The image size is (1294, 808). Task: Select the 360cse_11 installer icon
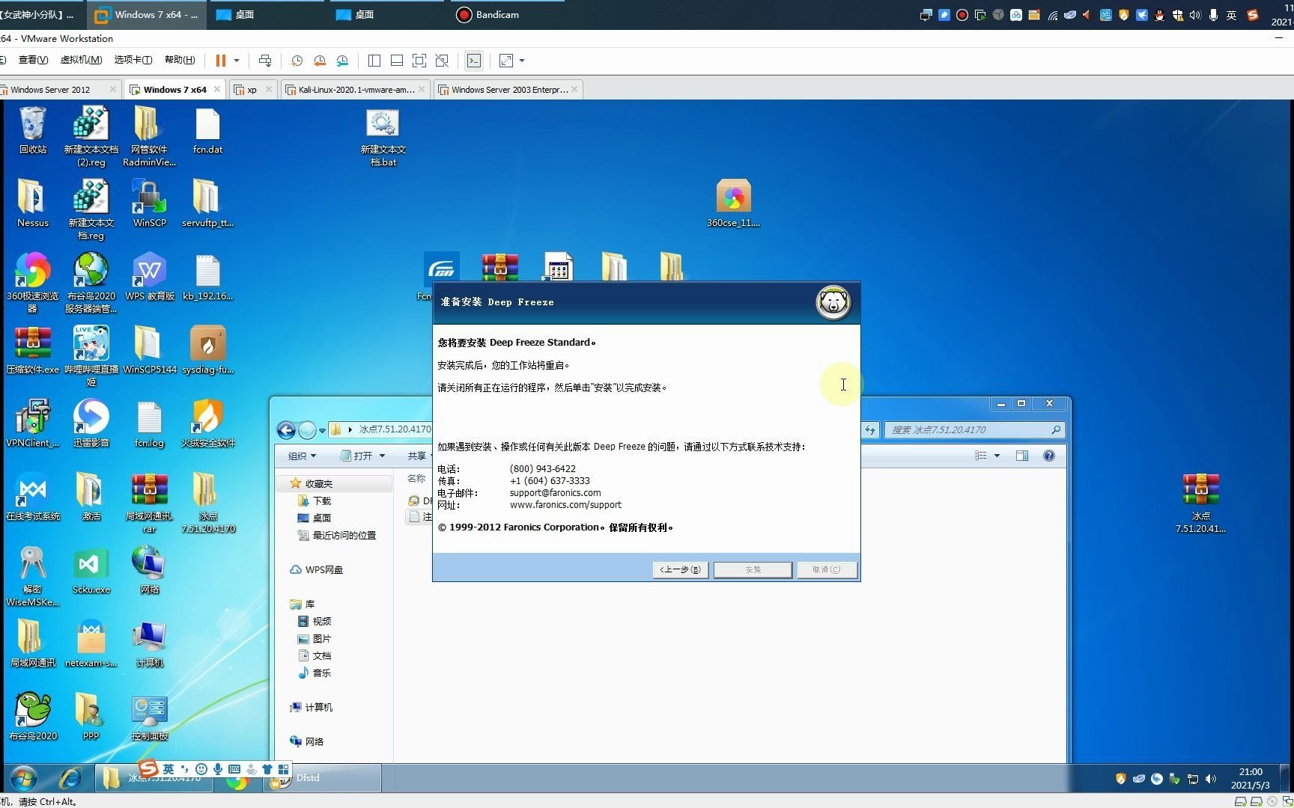click(x=733, y=203)
